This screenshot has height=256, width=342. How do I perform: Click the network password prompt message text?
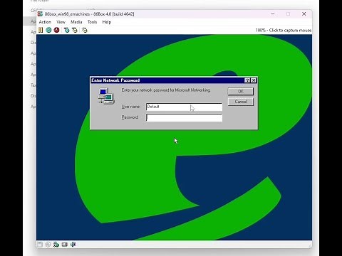tap(166, 90)
